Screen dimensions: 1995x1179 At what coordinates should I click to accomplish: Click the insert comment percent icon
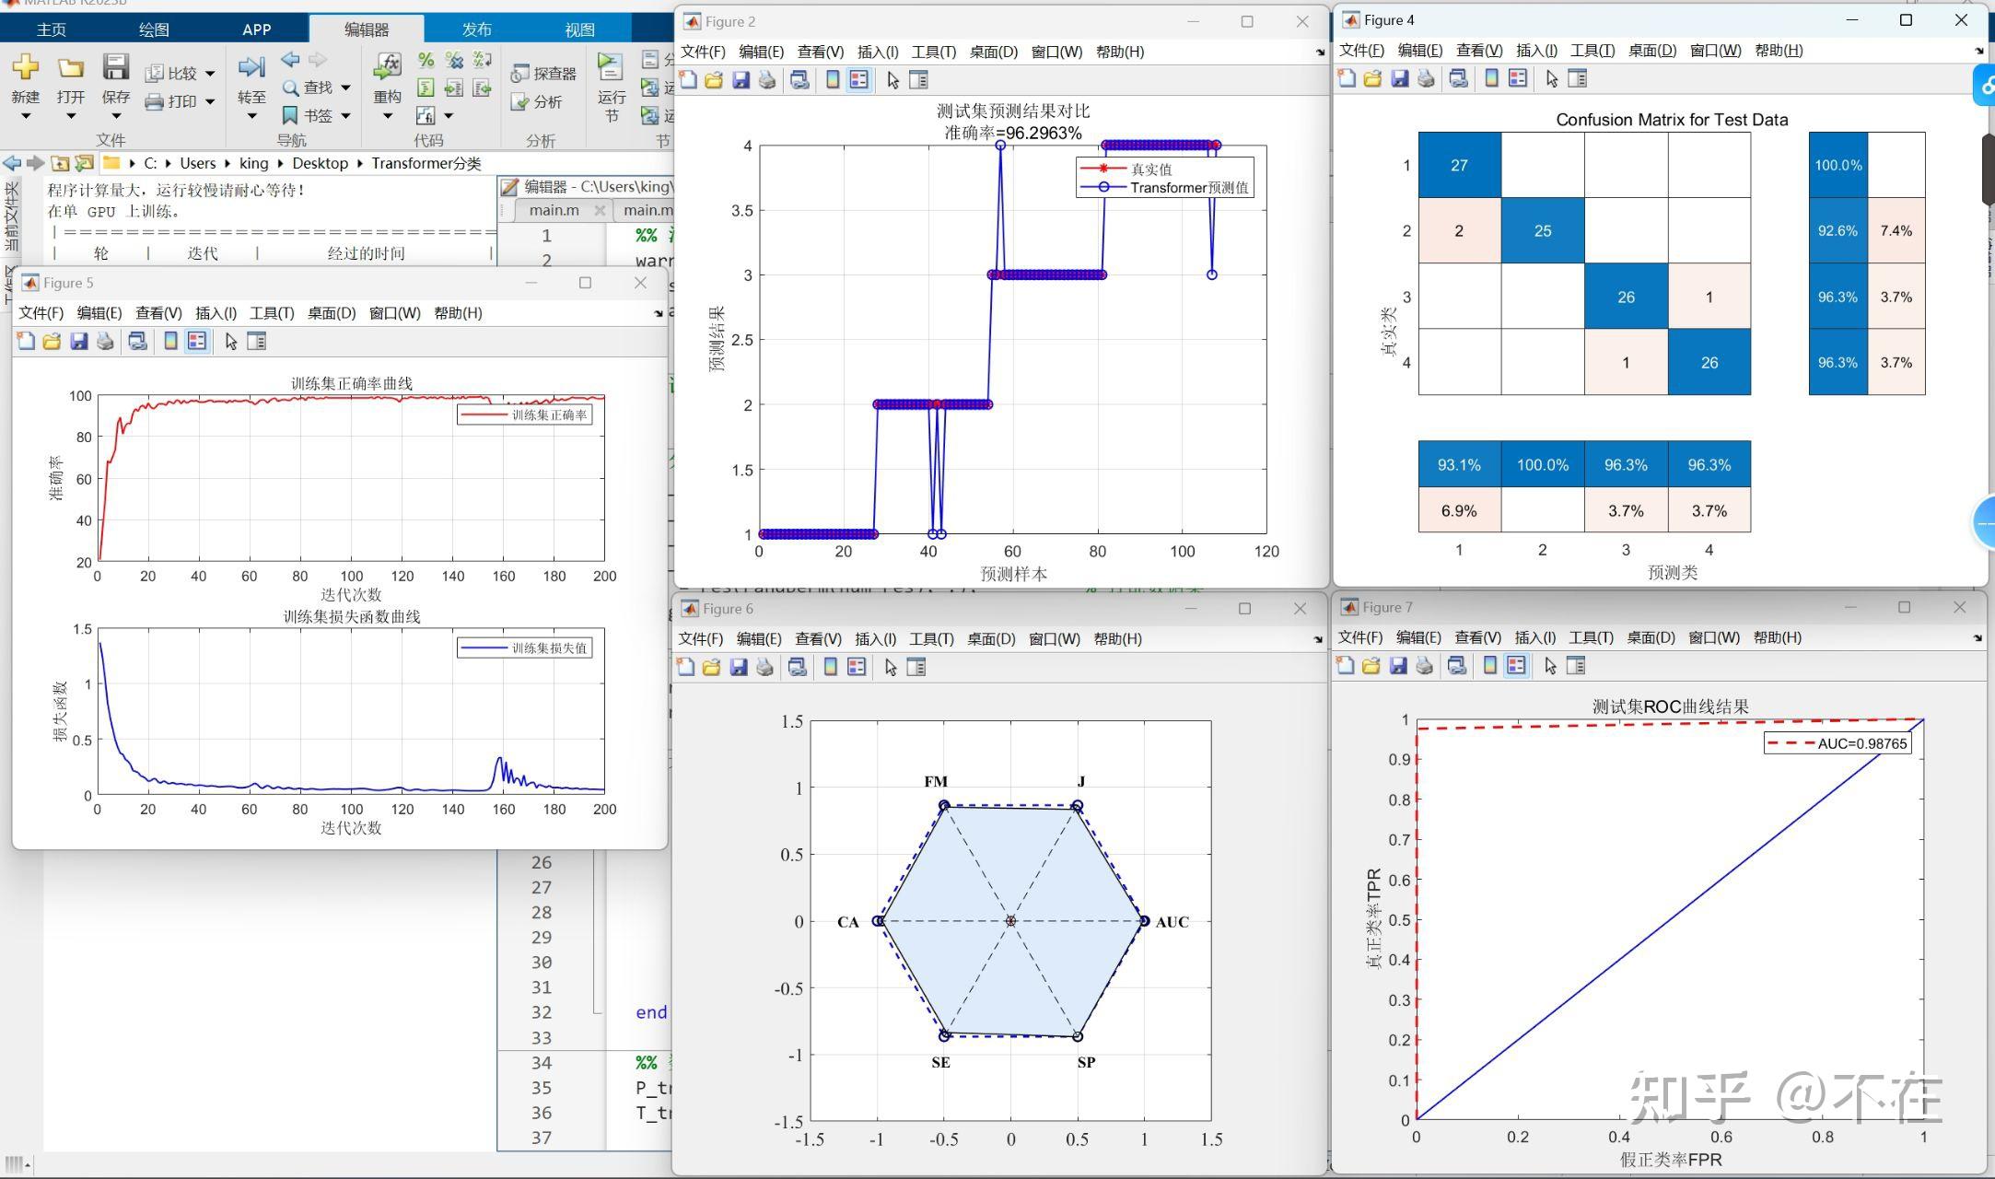coord(426,61)
